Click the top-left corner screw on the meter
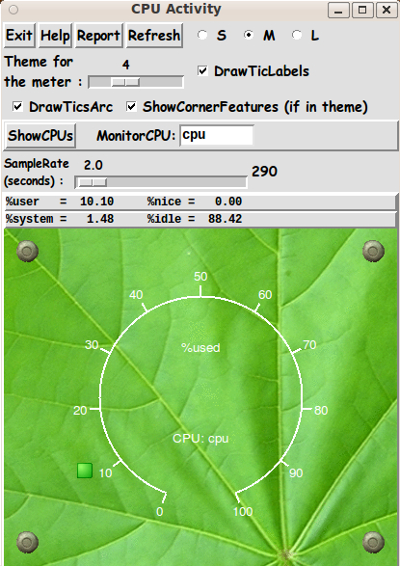This screenshot has width=400, height=566. click(x=27, y=251)
